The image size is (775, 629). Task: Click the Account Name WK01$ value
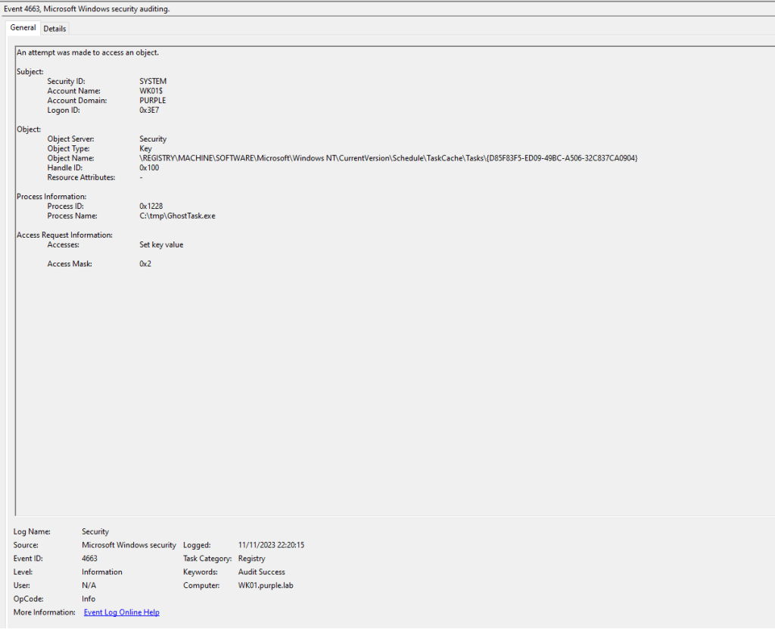click(x=151, y=91)
